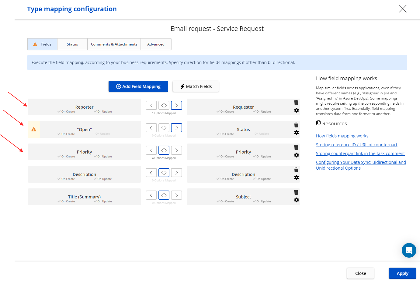Delete the Reporter-Requester mapping with trash icon

(x=296, y=103)
